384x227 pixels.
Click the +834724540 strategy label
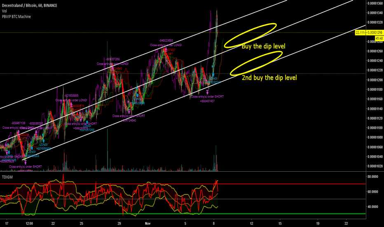(129, 121)
